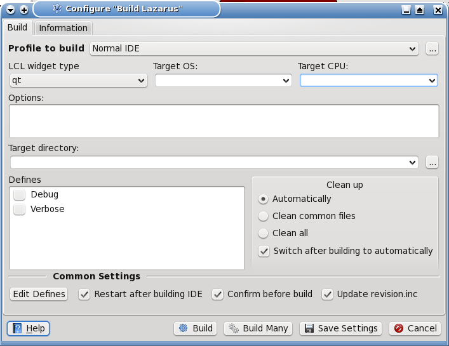Click the double-gear Build Many icon
The image size is (449, 346).
pyautogui.click(x=234, y=329)
